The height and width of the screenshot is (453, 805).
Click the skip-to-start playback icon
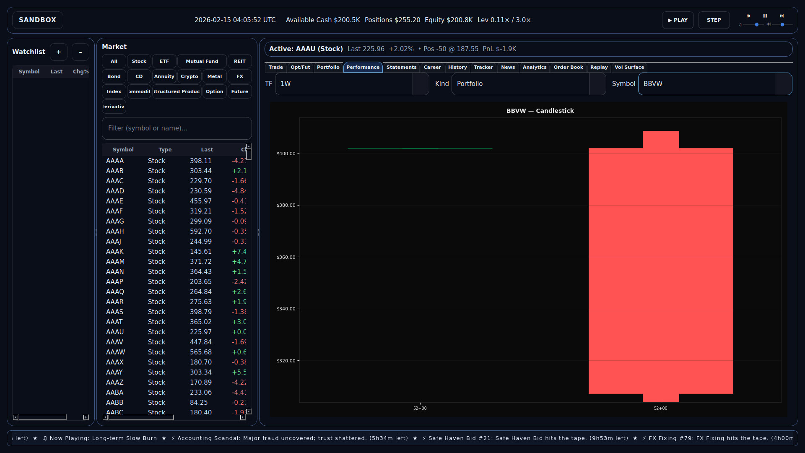pos(748,16)
